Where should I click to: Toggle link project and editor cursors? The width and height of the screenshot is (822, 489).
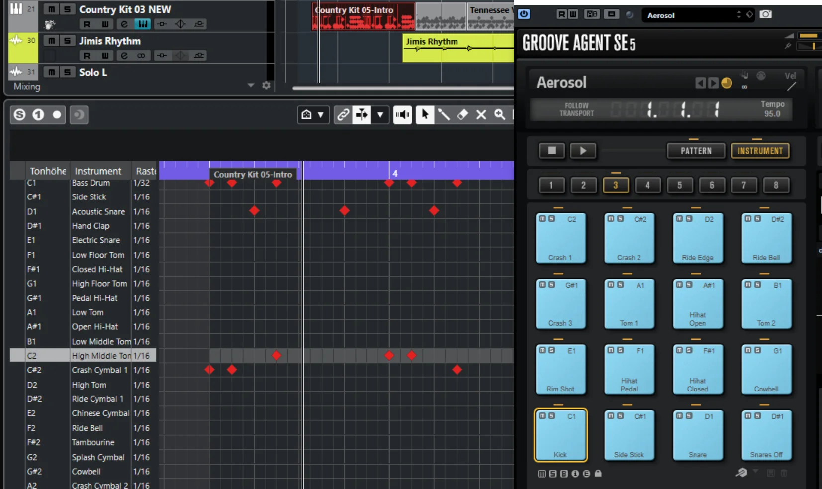point(343,115)
